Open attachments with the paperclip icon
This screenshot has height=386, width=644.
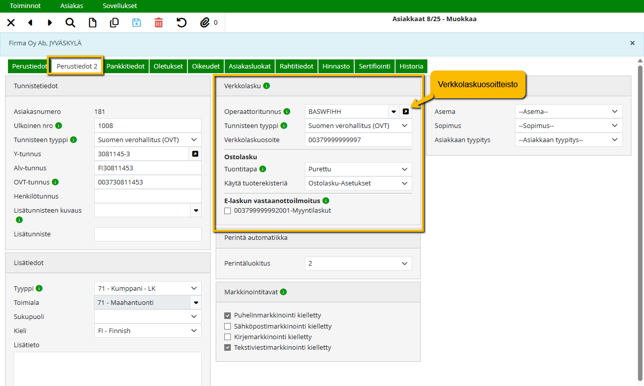[x=205, y=23]
